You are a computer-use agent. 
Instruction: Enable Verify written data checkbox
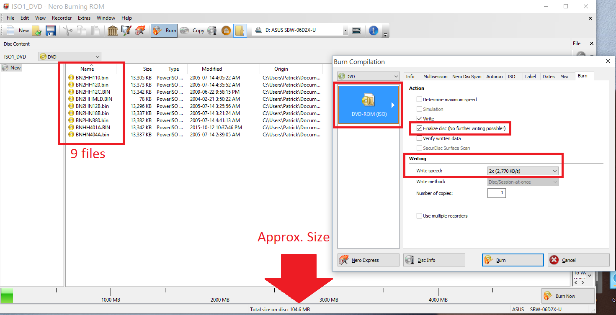pos(419,138)
